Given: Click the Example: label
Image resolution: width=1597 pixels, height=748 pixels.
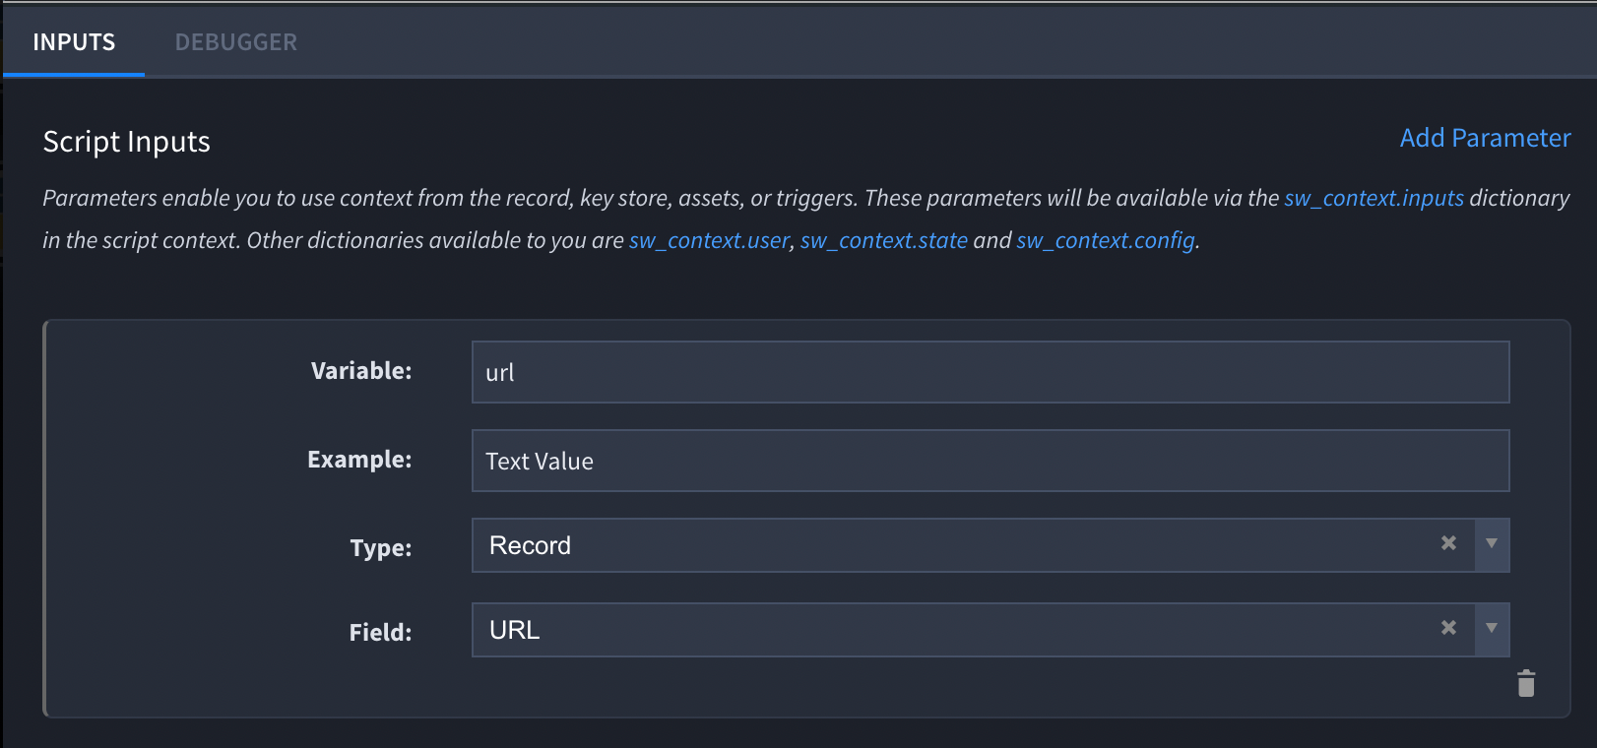Looking at the screenshot, I should tap(359, 460).
